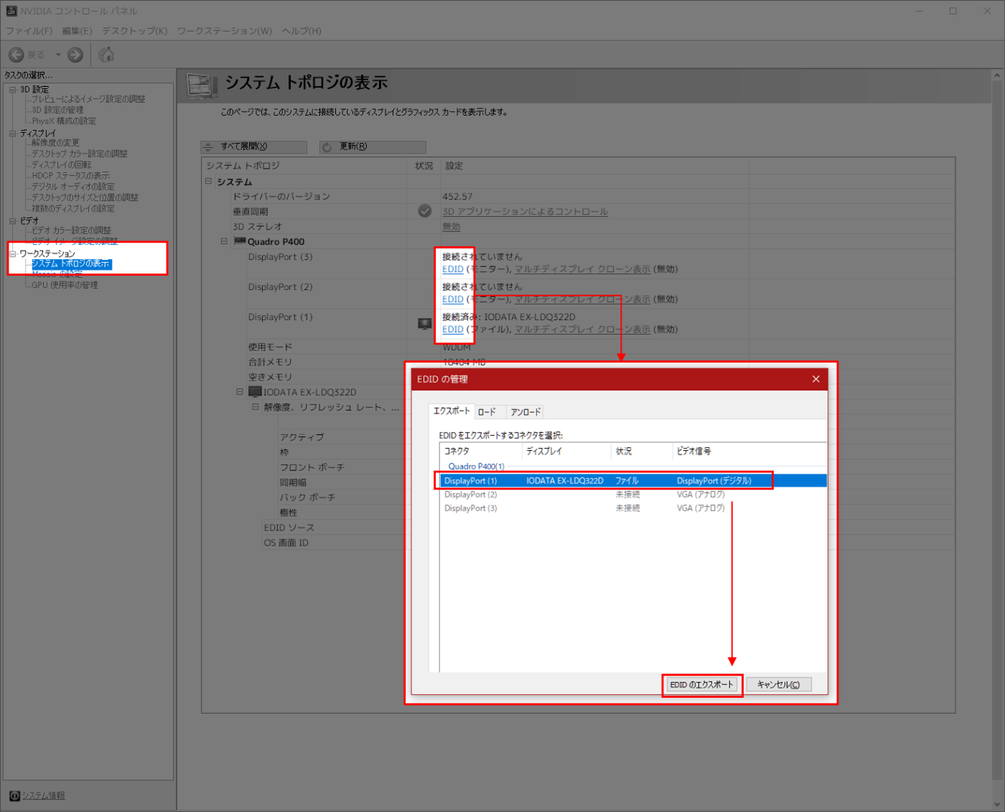Image resolution: width=1005 pixels, height=812 pixels.
Task: Open the ワークステーション(W) menu
Action: tap(225, 31)
